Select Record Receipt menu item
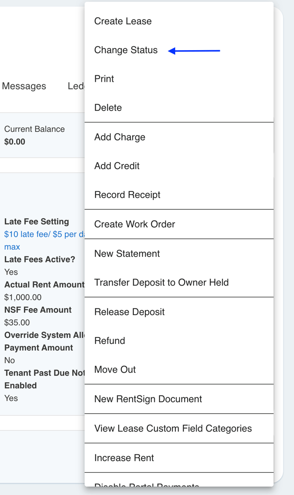Image resolution: width=294 pixels, height=495 pixels. (x=127, y=195)
